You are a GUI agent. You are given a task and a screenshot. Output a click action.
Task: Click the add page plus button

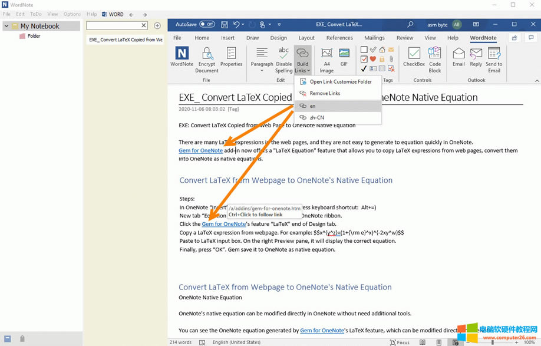point(157,25)
